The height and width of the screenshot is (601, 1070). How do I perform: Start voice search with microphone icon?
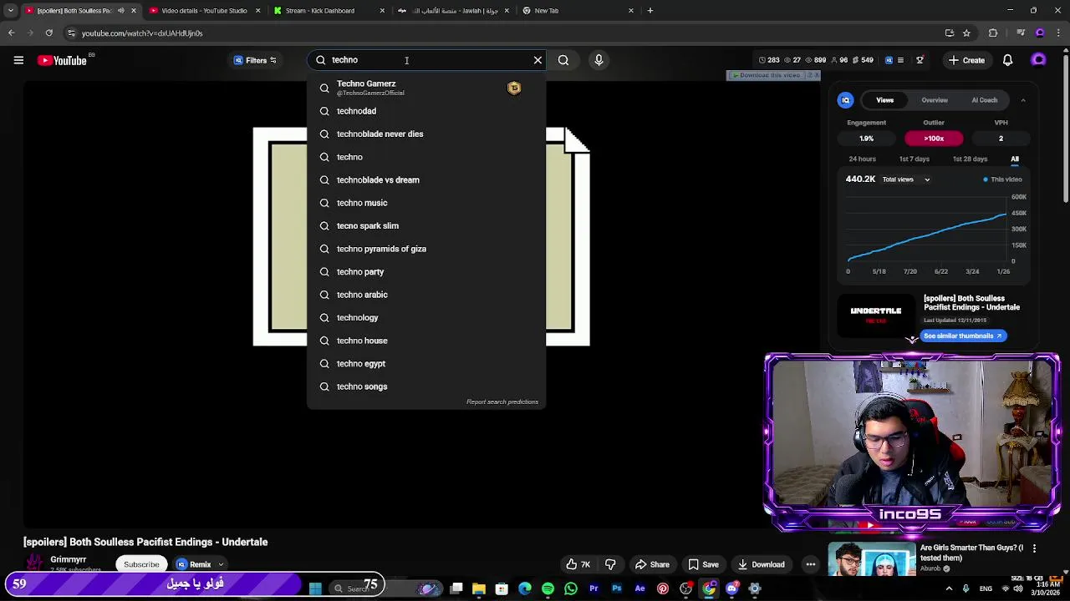[599, 60]
